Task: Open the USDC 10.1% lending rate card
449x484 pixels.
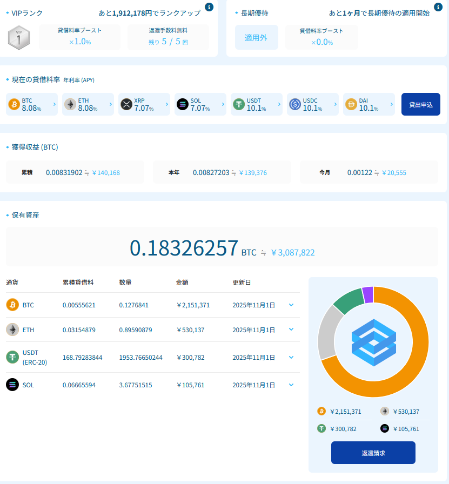Action: (312, 104)
